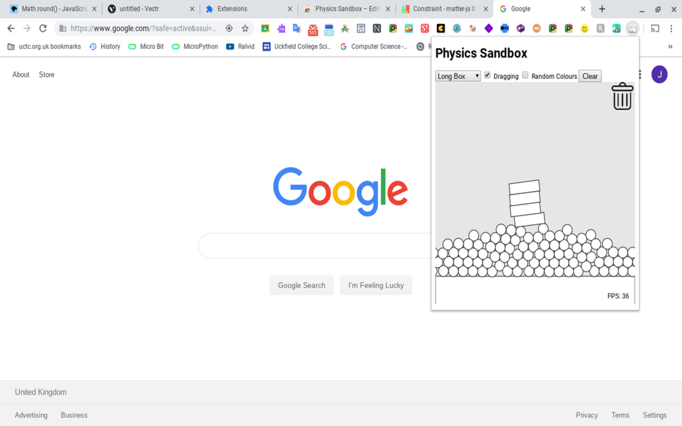
Task: Open the Long Box shape dropdown
Action: click(458, 76)
